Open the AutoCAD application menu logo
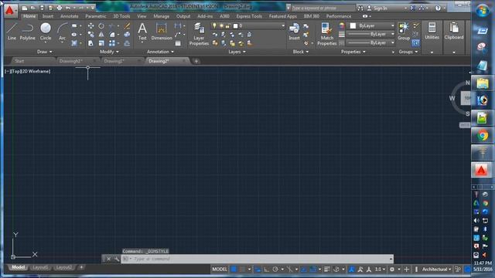This screenshot has height=278, width=495. [x=10, y=10]
